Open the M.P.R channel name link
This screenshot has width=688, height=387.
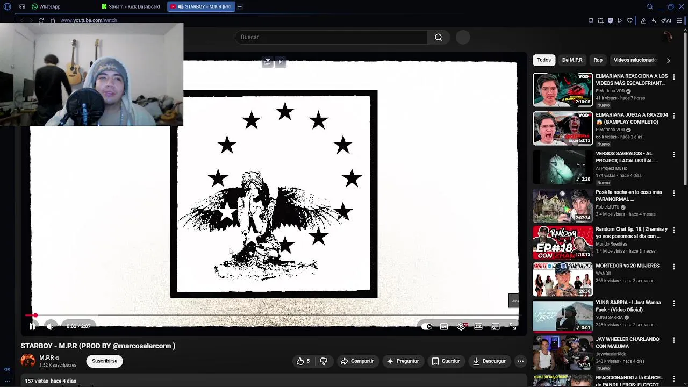coord(47,358)
